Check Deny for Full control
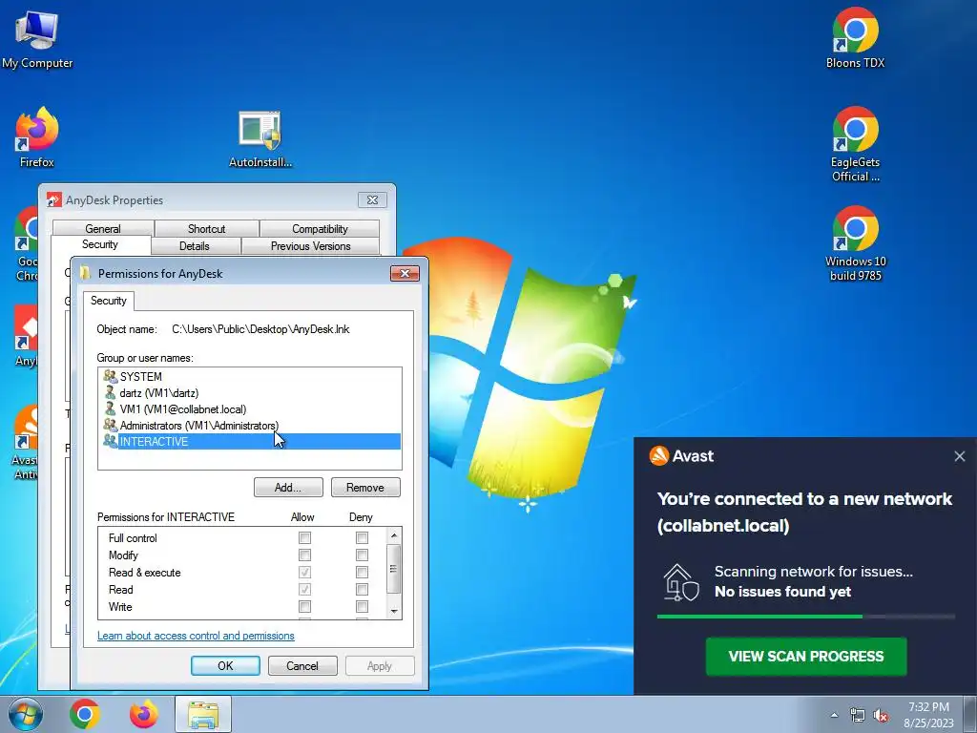The width and height of the screenshot is (977, 733). 362,537
